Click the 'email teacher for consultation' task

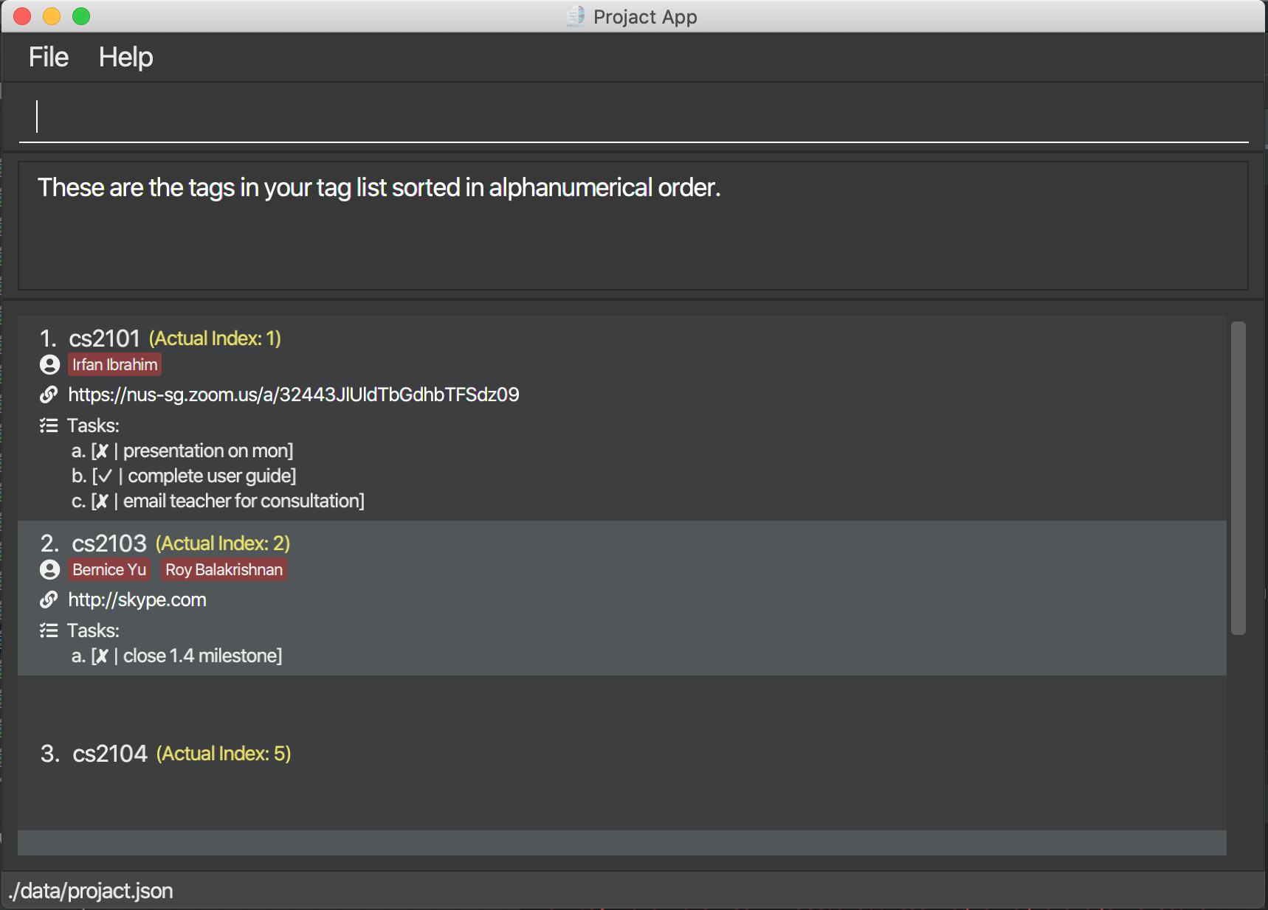click(x=218, y=501)
